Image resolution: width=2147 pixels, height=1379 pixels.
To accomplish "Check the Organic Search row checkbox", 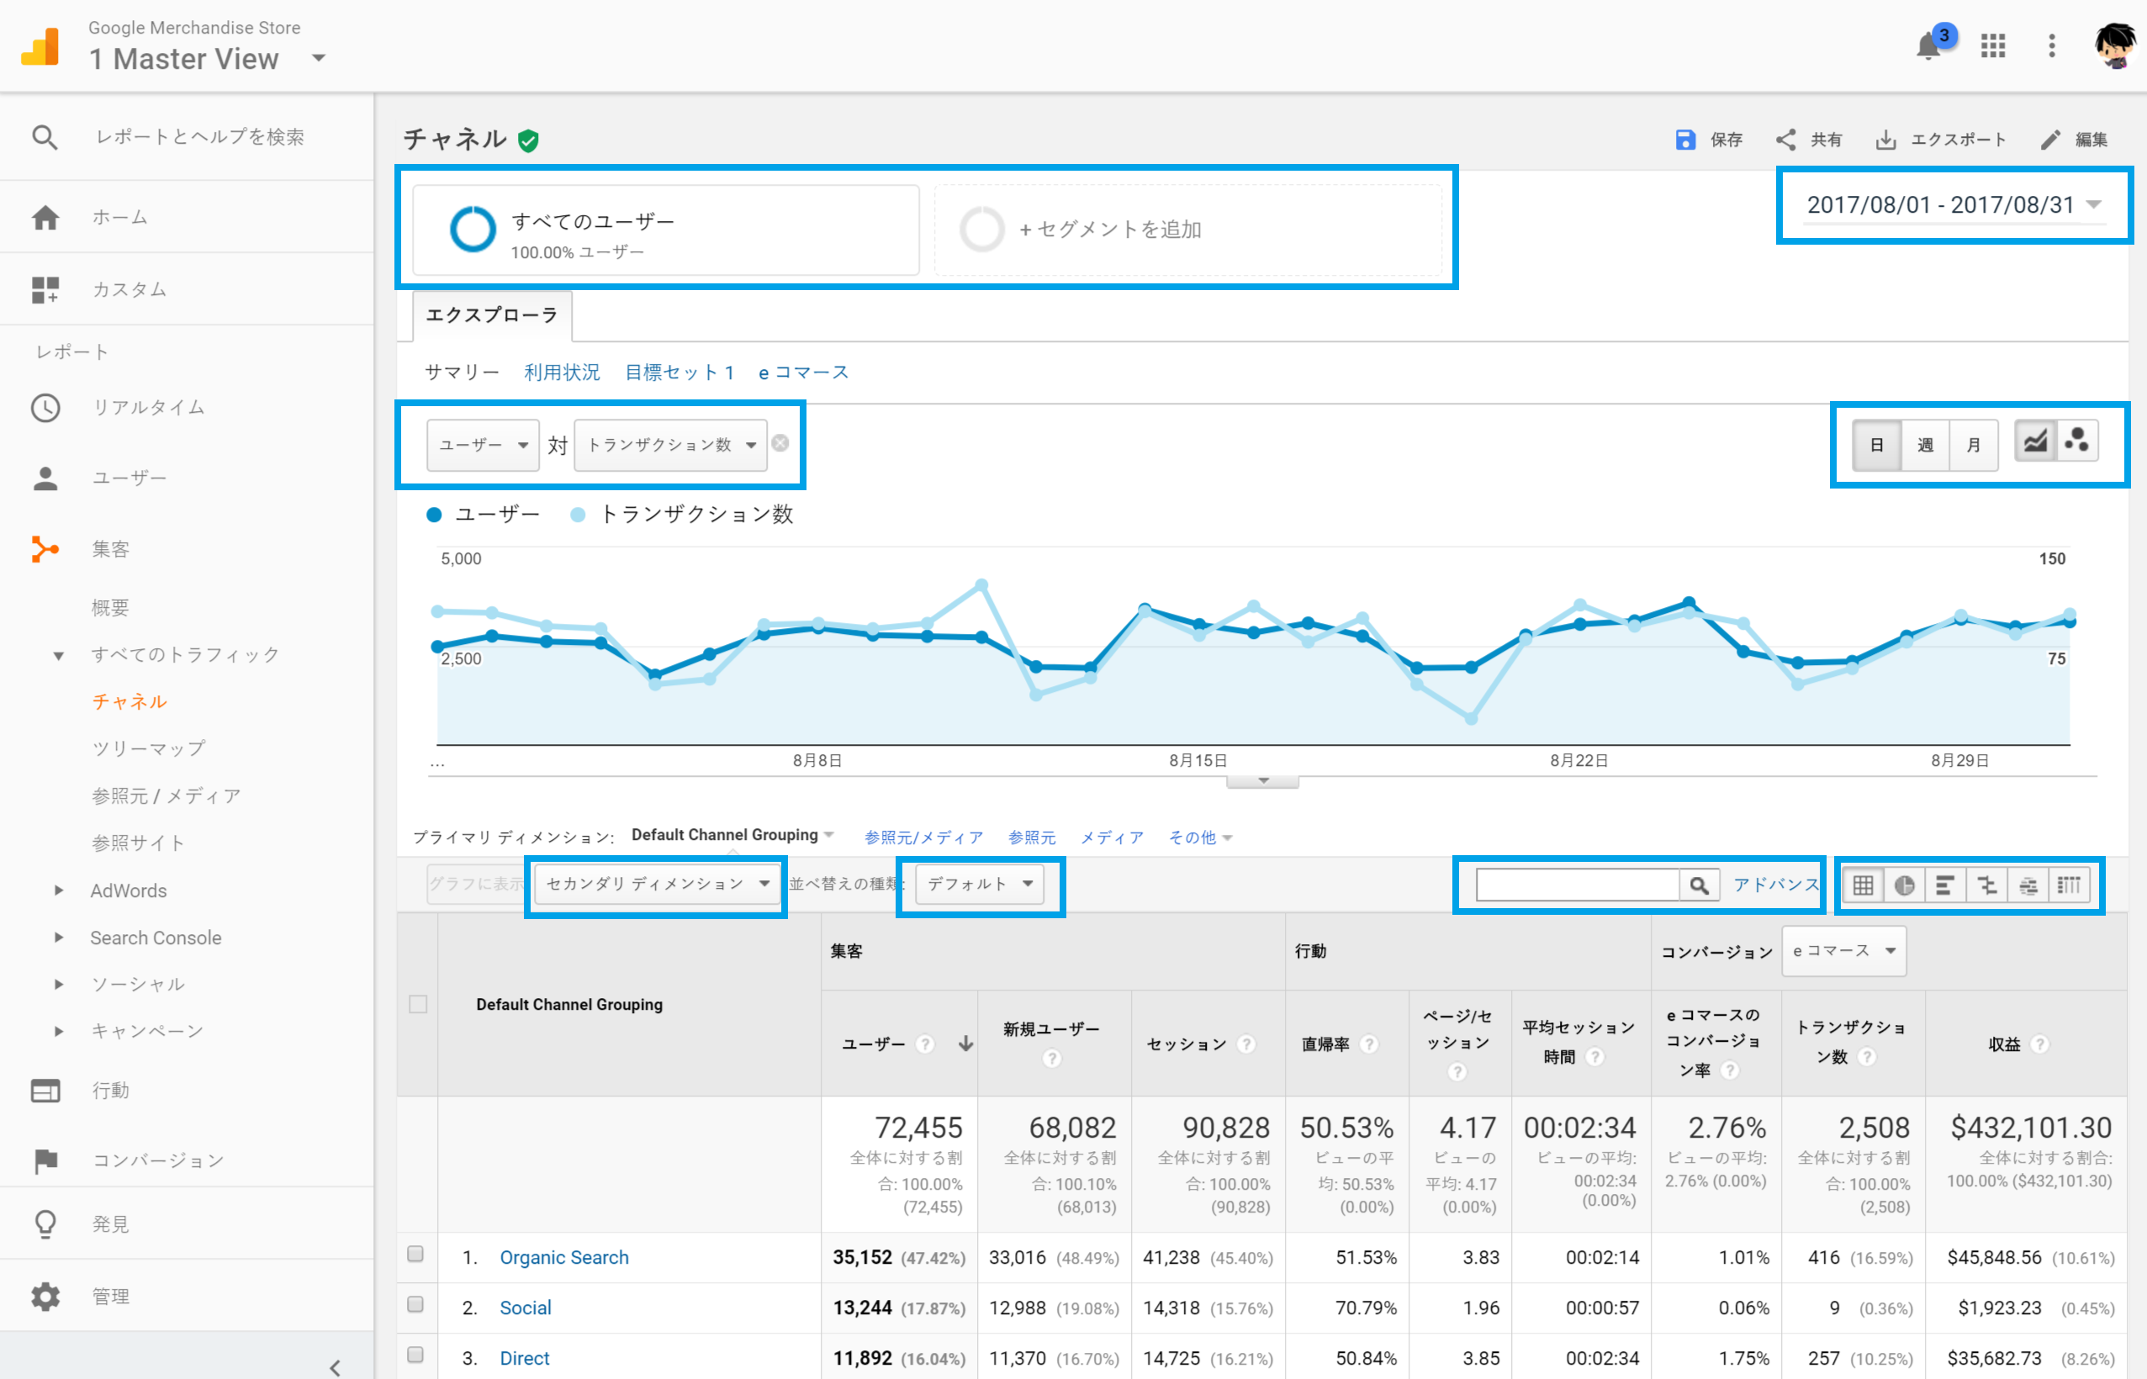I will pyautogui.click(x=415, y=1254).
